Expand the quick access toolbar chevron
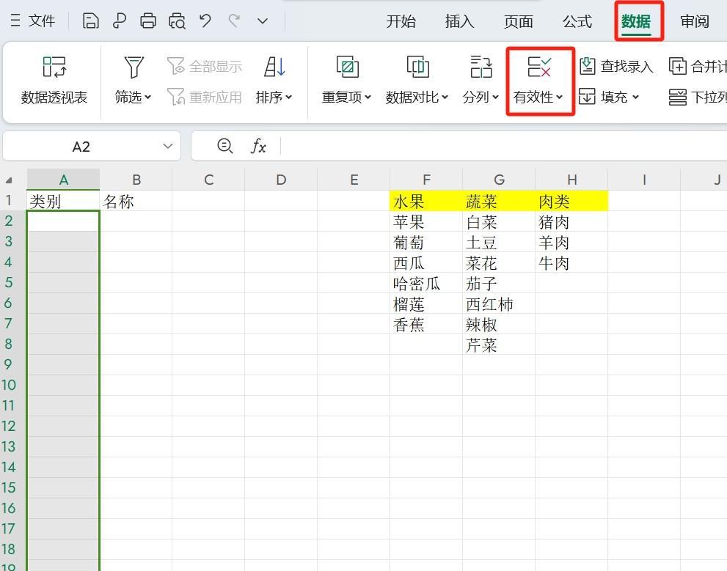The image size is (727, 571). click(x=263, y=21)
